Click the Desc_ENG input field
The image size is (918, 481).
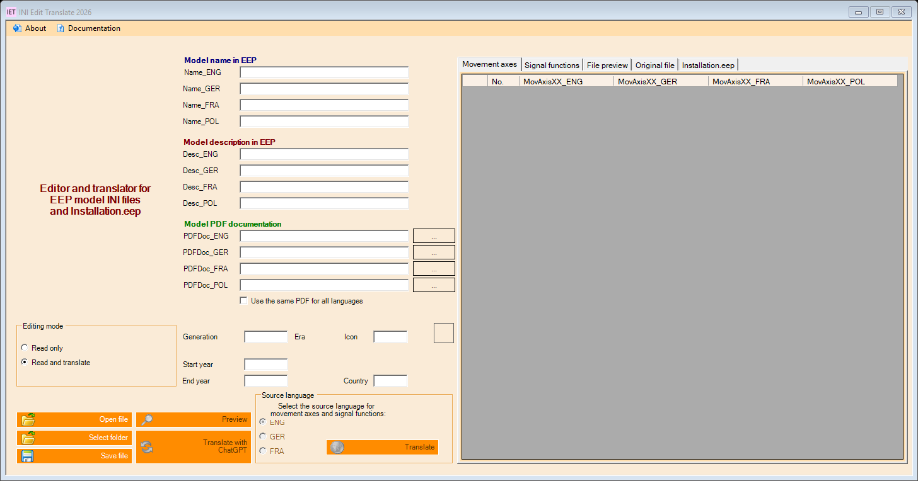point(324,154)
